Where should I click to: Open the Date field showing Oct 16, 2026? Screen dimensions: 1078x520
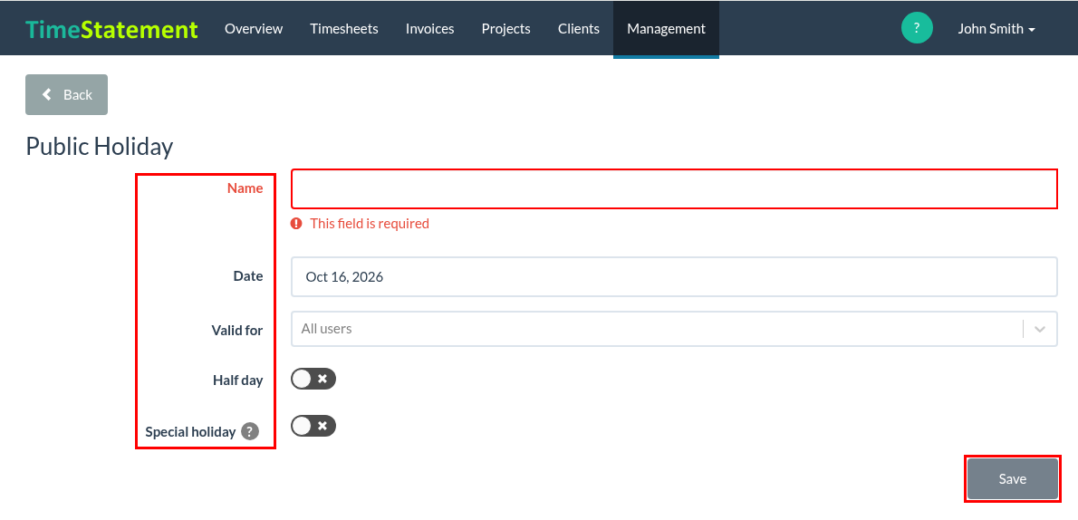(674, 276)
